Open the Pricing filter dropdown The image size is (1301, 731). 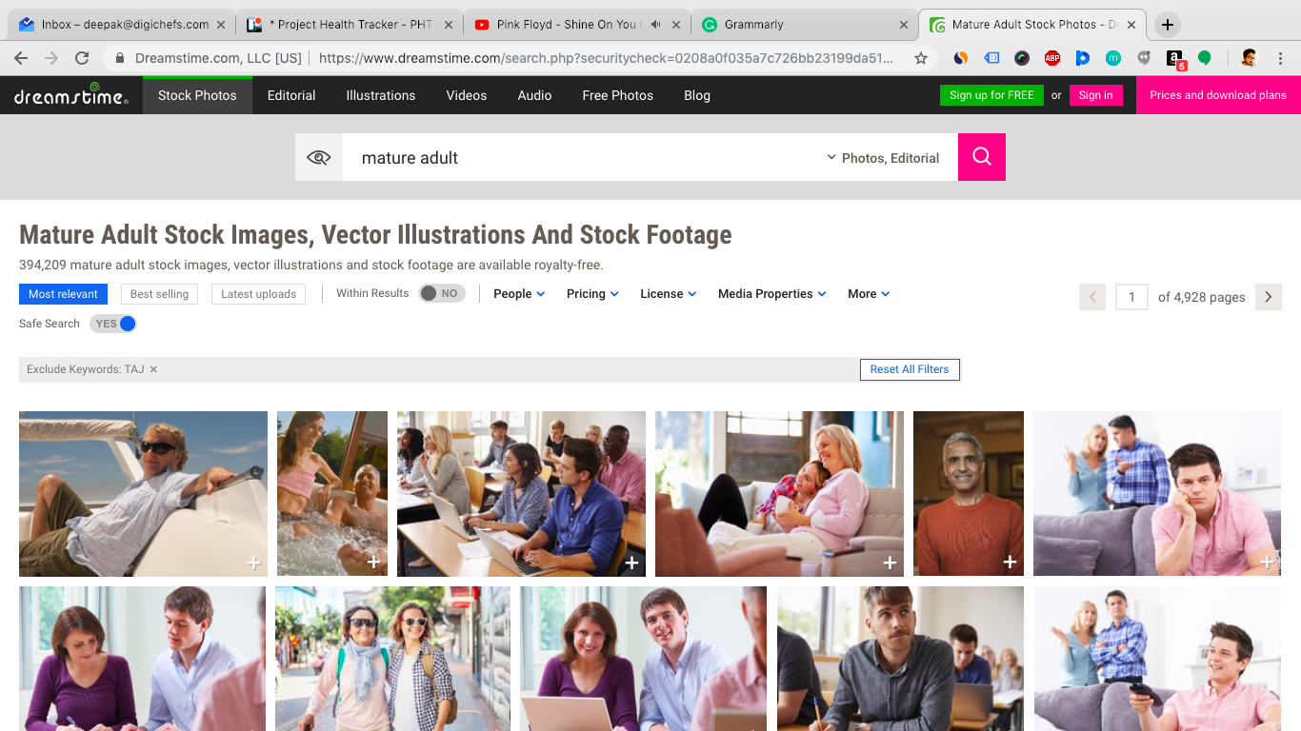pyautogui.click(x=592, y=294)
